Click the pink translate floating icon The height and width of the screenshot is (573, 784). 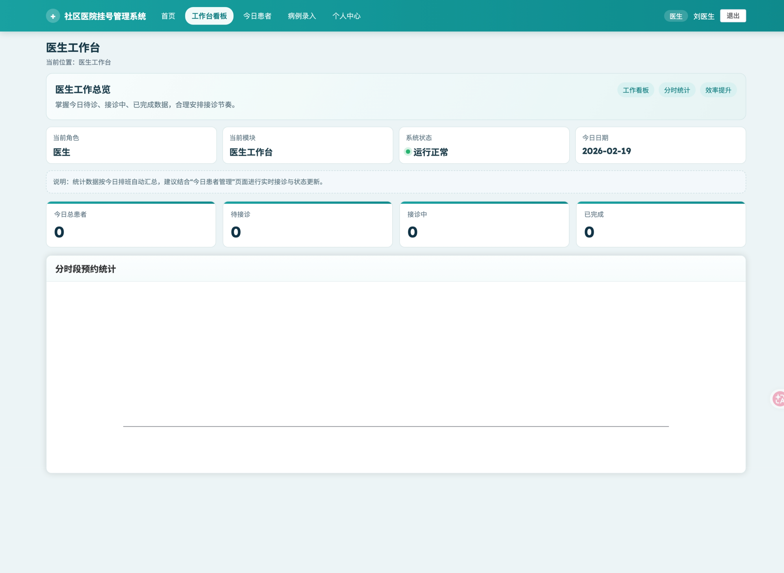[x=778, y=399]
